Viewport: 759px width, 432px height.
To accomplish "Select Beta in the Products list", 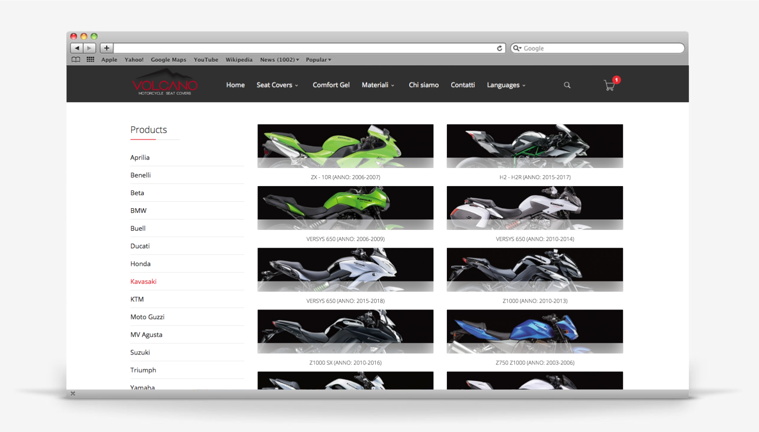I will coord(137,193).
